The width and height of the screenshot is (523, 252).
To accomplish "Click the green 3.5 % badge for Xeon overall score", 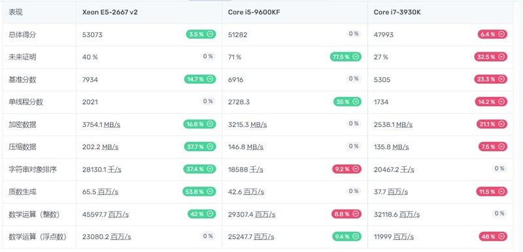I will [201, 34].
